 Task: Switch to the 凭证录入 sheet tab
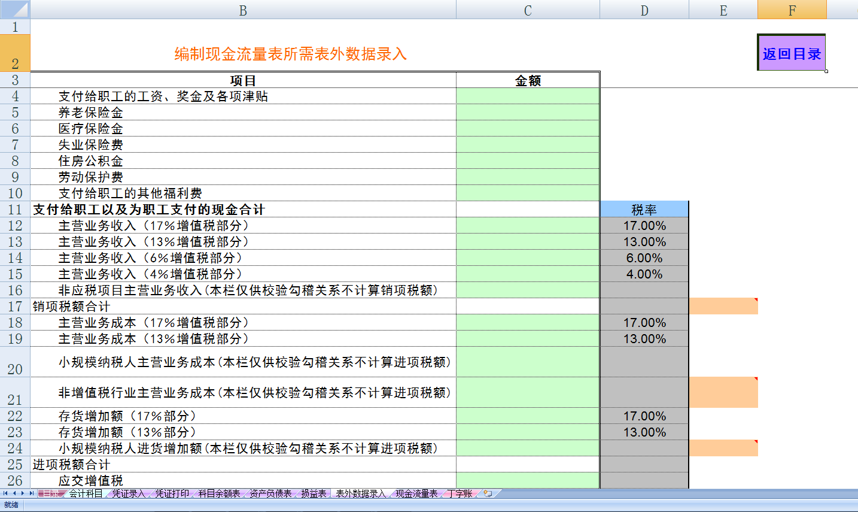(129, 493)
